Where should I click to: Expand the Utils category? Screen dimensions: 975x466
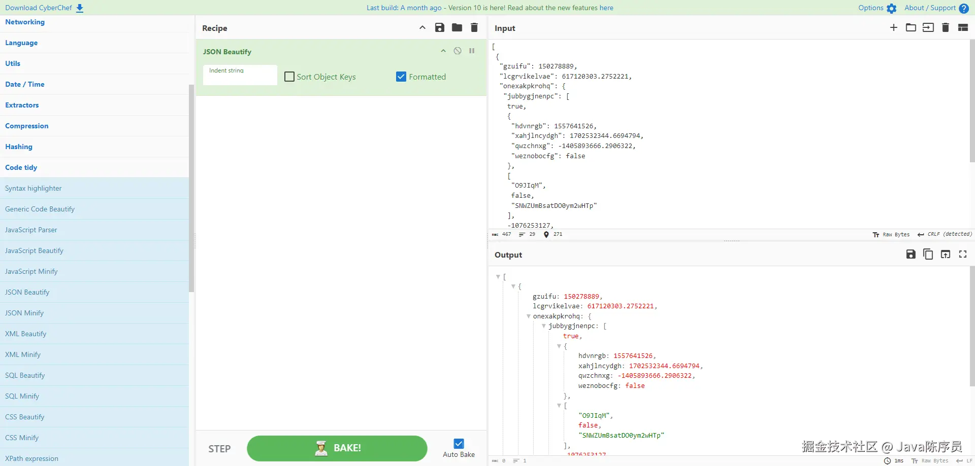94,63
